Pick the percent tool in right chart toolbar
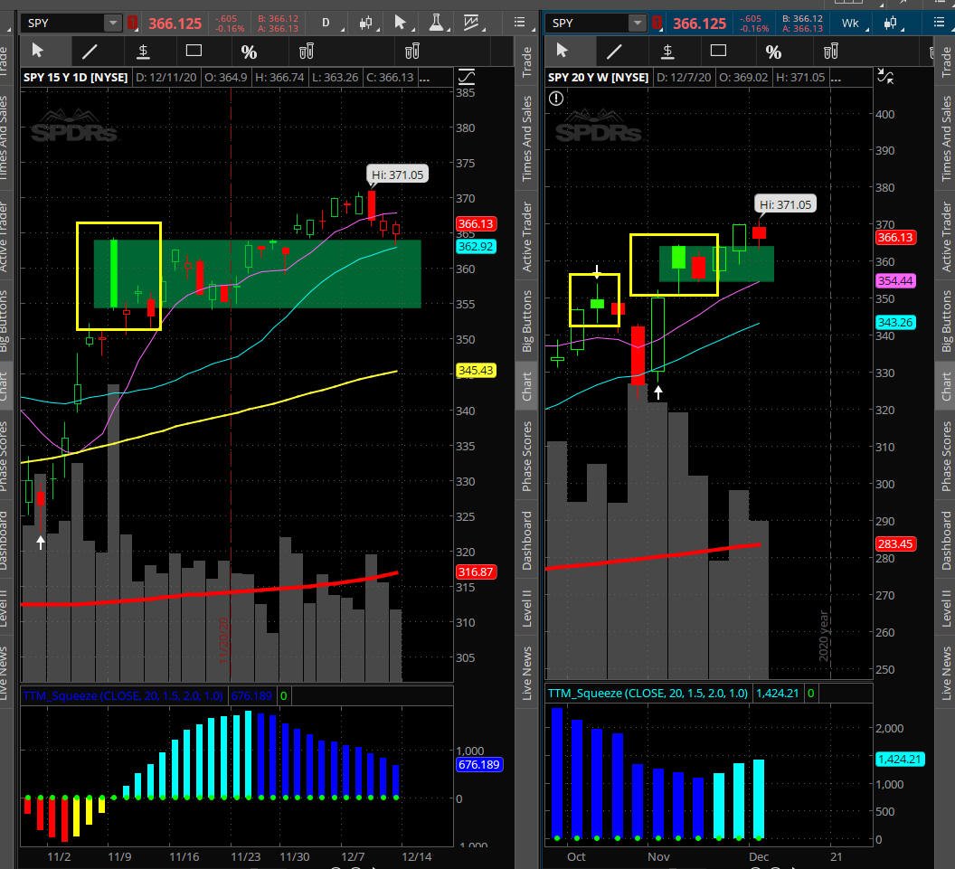The height and width of the screenshot is (869, 955). coord(773,51)
